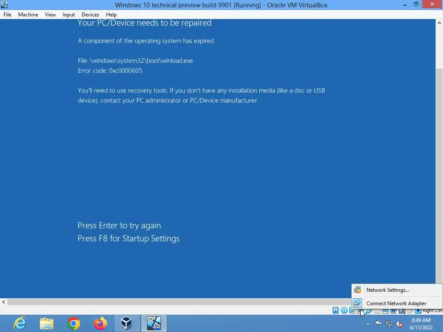Select the Windows 10 VM taskbar button
Viewport: 443px width, 332px height.
[154, 323]
